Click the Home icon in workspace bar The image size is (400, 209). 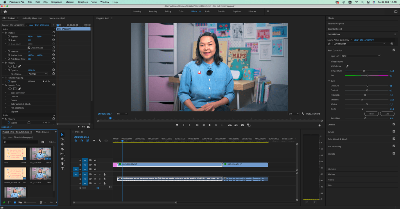[5, 11]
